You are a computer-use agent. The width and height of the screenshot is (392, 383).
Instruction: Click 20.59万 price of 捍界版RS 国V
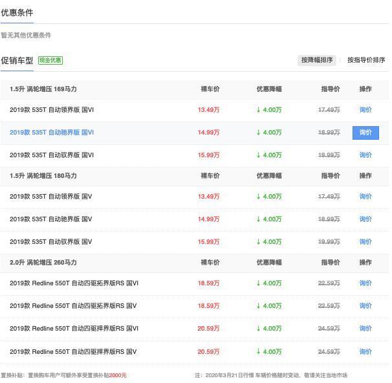click(x=208, y=352)
